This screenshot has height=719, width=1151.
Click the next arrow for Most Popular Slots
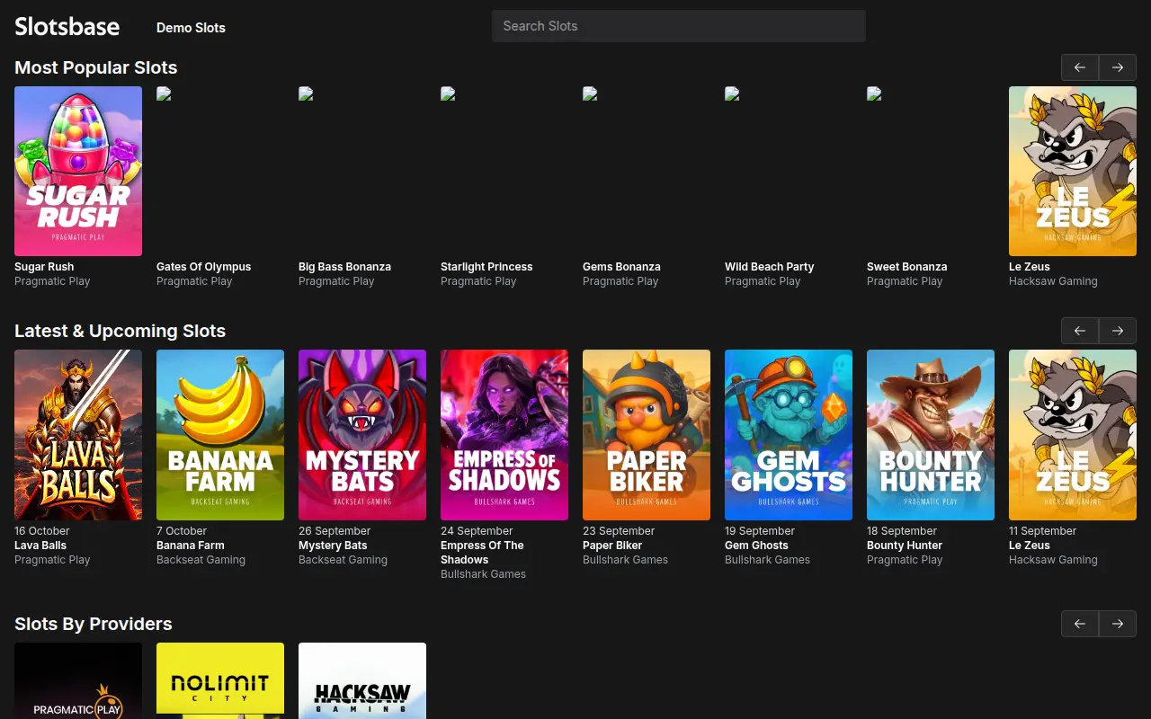(1118, 67)
